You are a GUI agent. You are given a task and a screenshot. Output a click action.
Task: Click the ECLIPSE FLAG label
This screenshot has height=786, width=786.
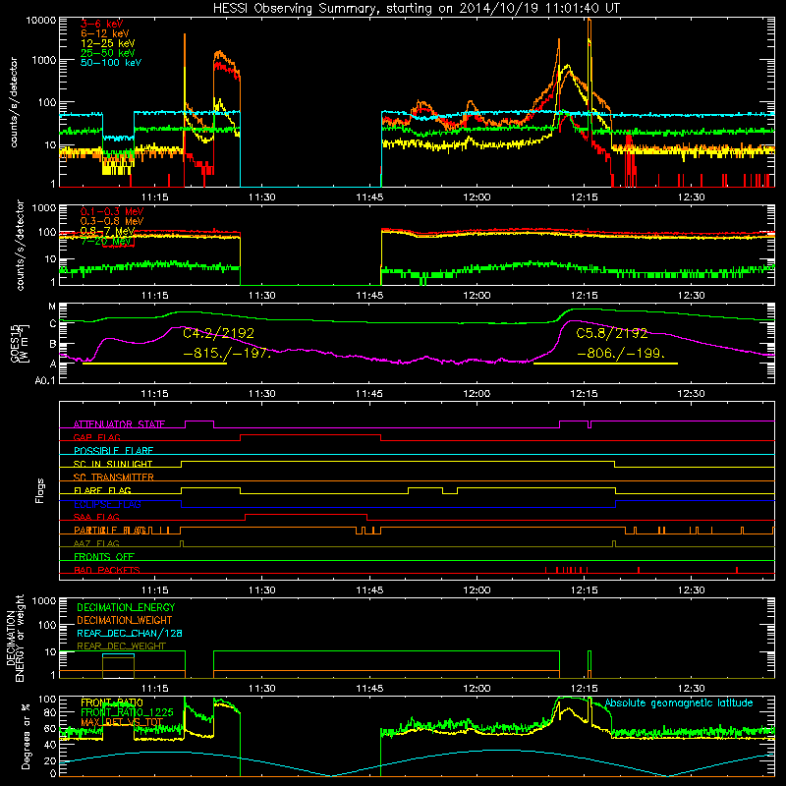tap(107, 504)
